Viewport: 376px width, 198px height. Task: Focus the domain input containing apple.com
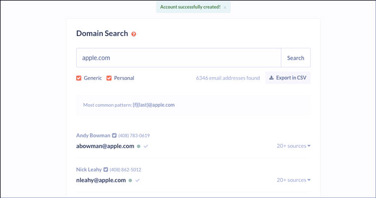tap(179, 58)
